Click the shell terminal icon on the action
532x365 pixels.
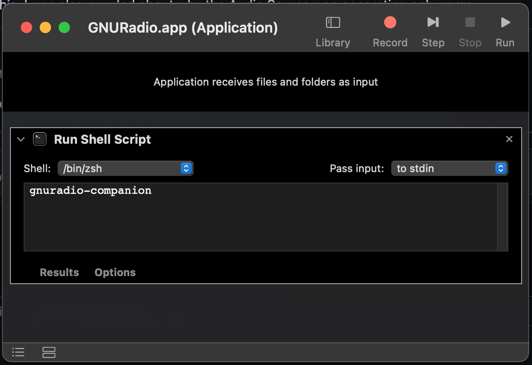tap(39, 139)
